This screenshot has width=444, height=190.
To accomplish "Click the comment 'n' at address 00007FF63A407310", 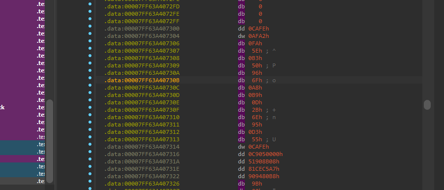I will 274,118.
